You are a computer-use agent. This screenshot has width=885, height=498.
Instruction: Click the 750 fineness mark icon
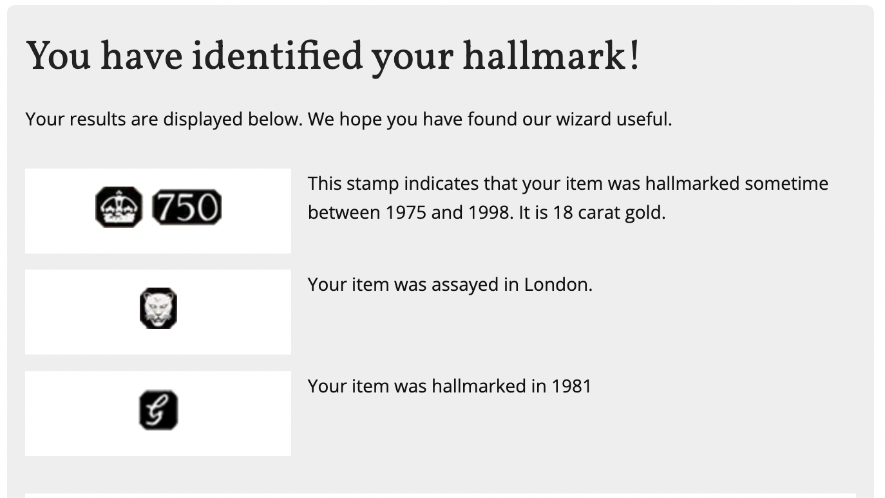click(x=187, y=207)
